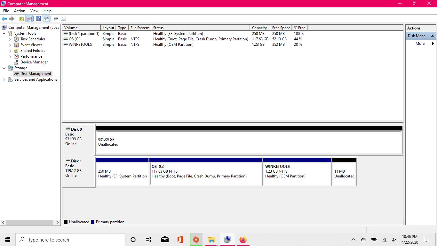Sort by Free Space column header
437x246 pixels.
point(281,28)
